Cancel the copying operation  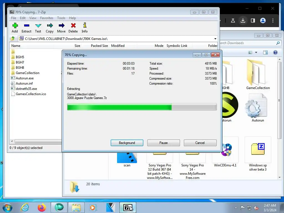[200, 143]
